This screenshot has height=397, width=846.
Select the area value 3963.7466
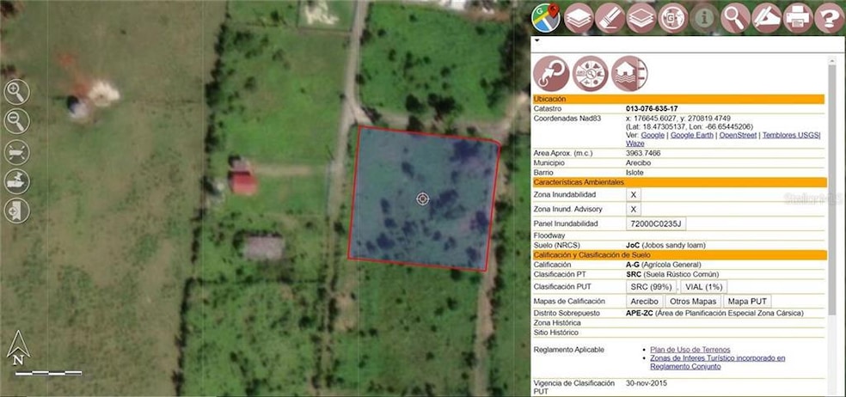point(643,153)
